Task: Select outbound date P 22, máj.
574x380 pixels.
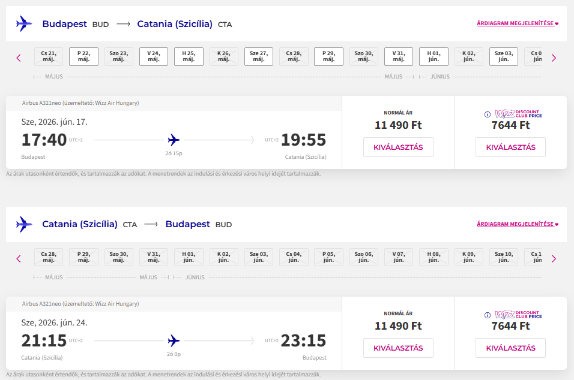Action: [x=83, y=56]
